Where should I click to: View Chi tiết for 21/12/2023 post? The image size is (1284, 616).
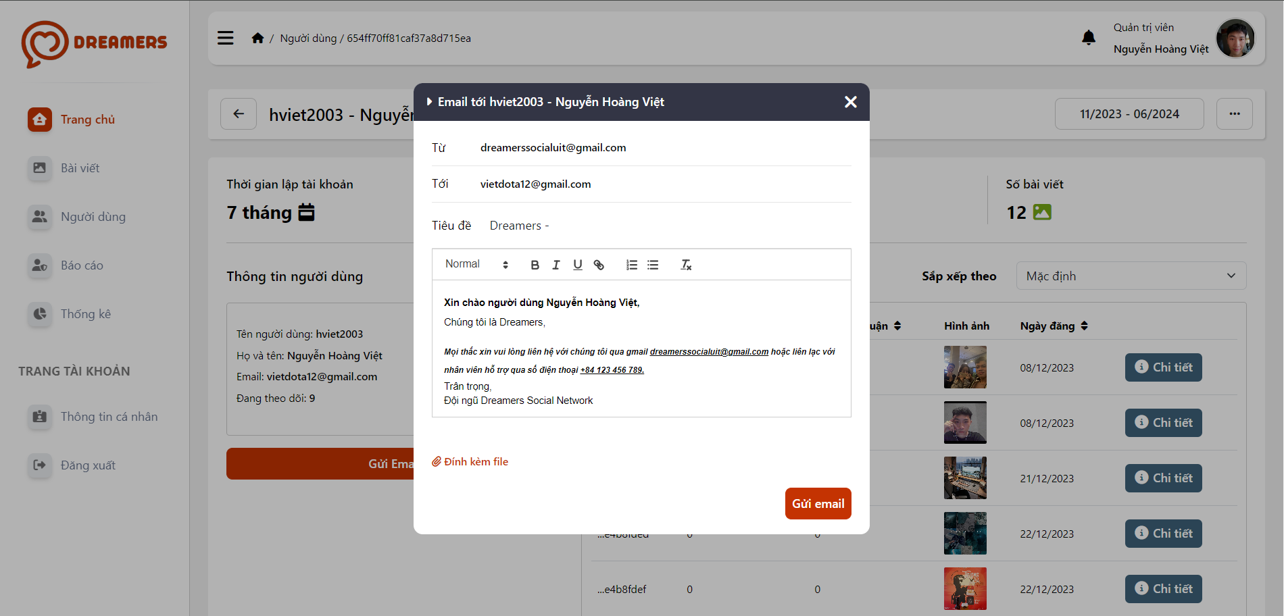point(1163,478)
